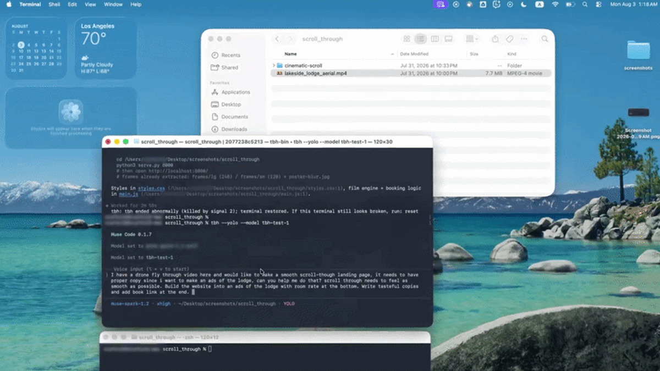Expand the cinematic-scroll folder disclosure triangle
The image size is (660, 371).
[273, 65]
